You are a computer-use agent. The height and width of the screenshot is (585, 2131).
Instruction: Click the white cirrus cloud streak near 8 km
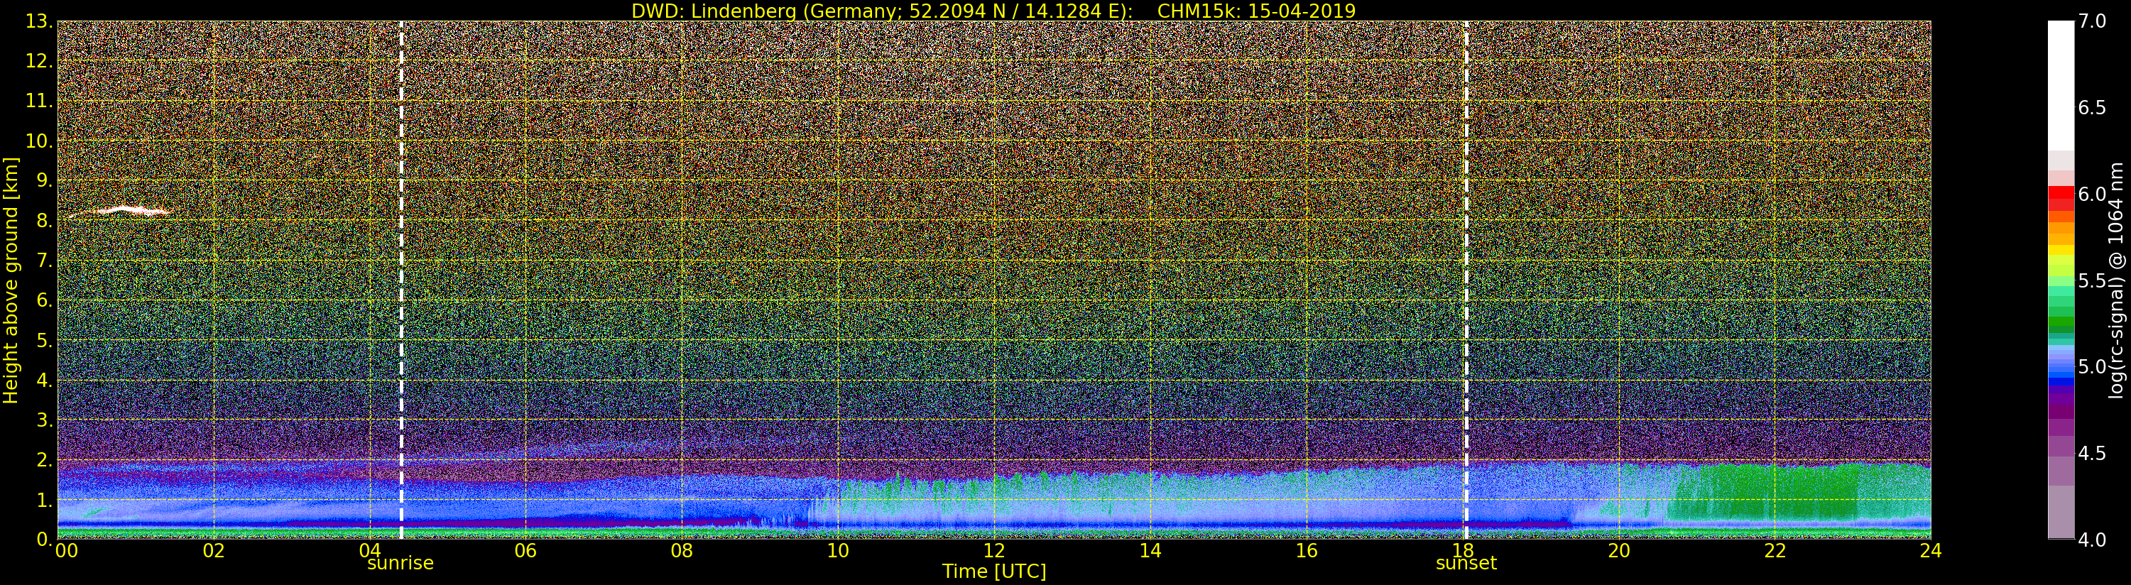[x=121, y=211]
